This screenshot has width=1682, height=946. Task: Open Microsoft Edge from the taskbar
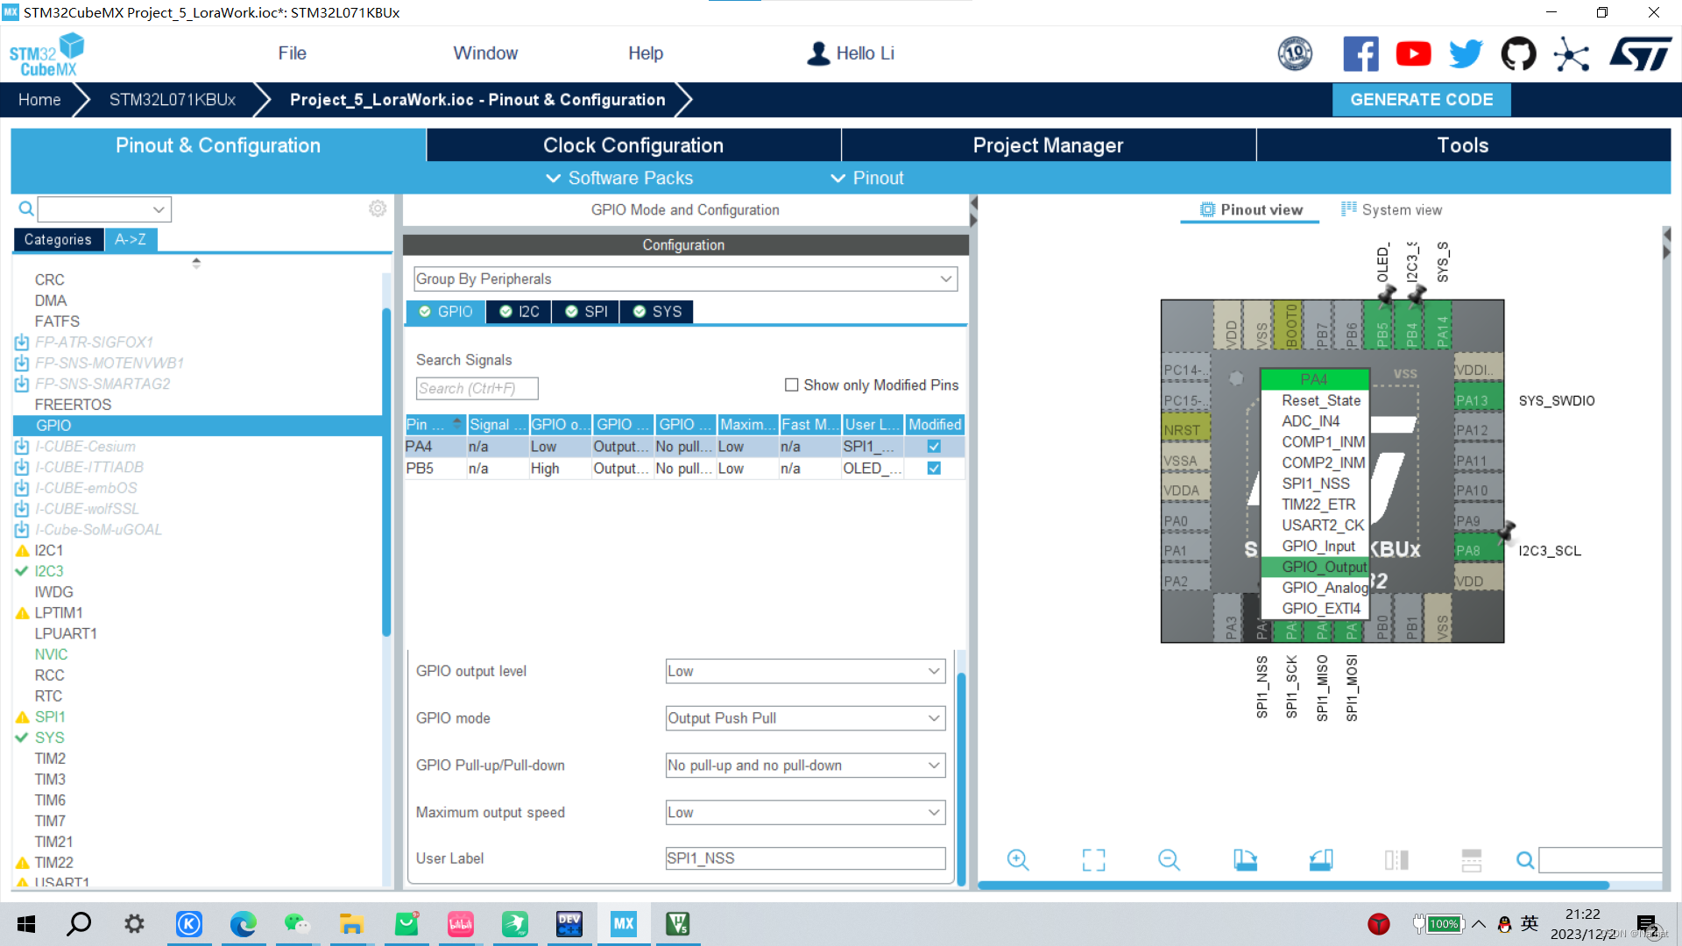pos(243,924)
